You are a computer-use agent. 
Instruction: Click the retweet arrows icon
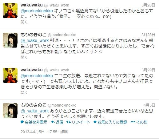point(68,122)
